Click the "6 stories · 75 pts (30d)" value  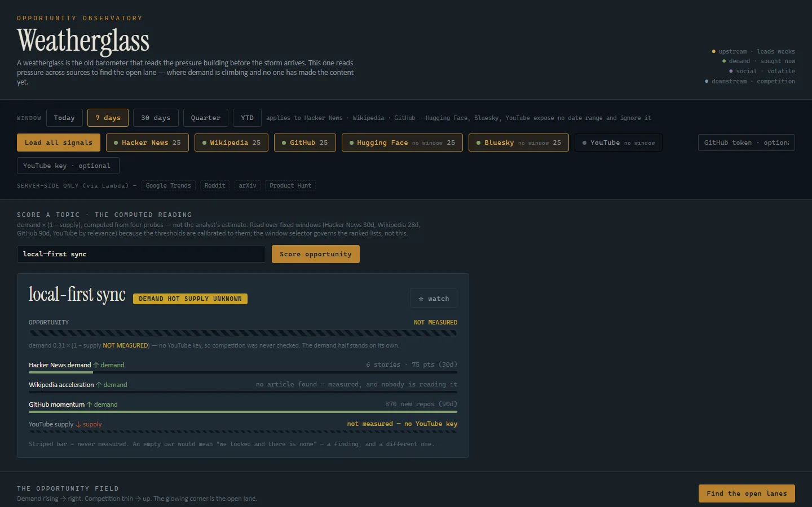pyautogui.click(x=412, y=364)
